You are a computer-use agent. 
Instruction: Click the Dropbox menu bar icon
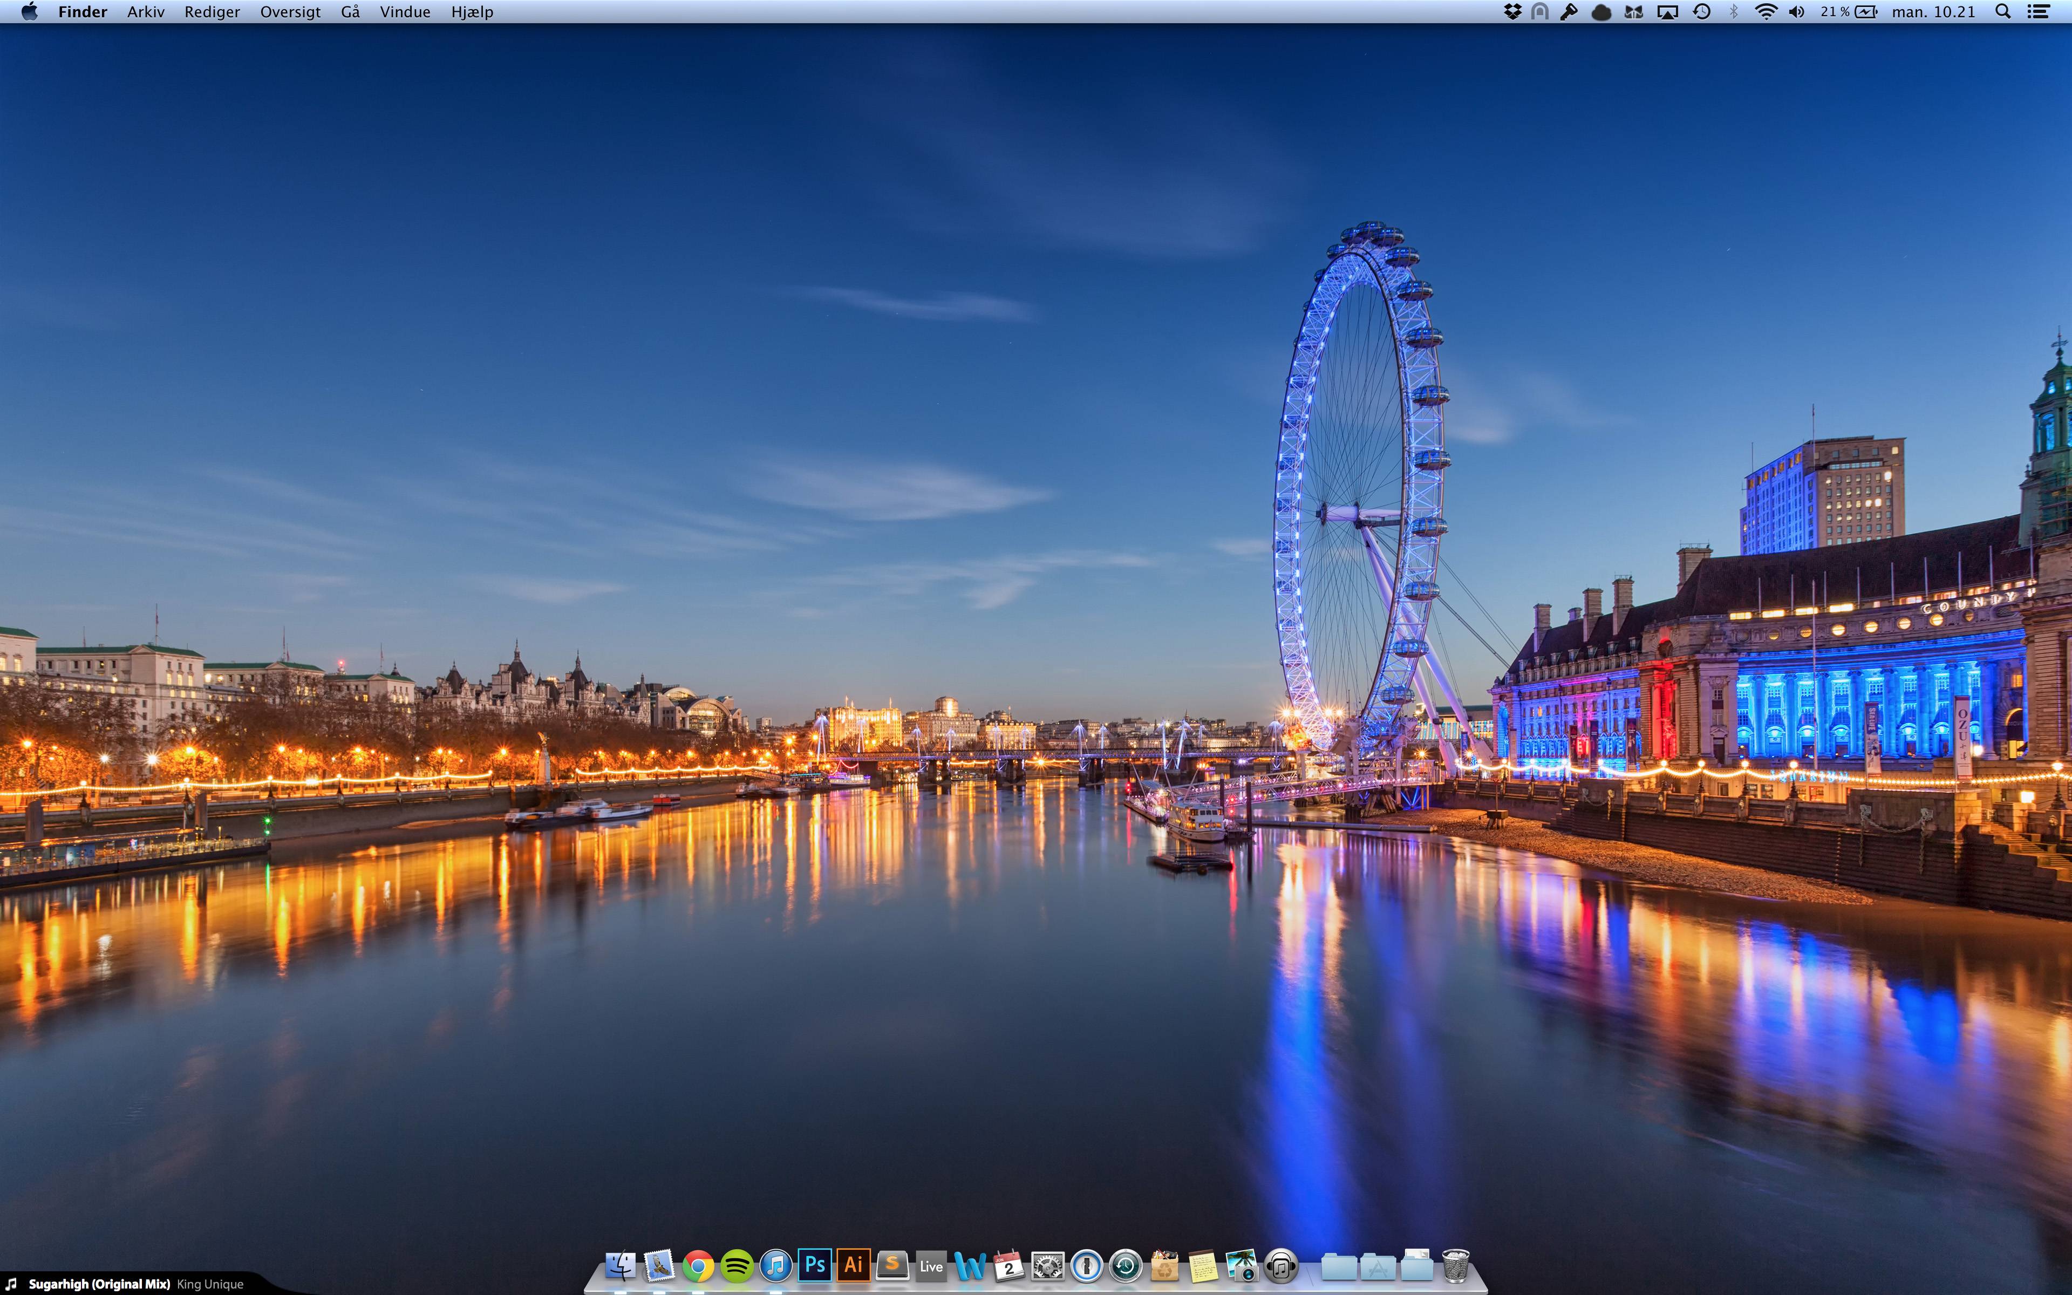(1513, 12)
